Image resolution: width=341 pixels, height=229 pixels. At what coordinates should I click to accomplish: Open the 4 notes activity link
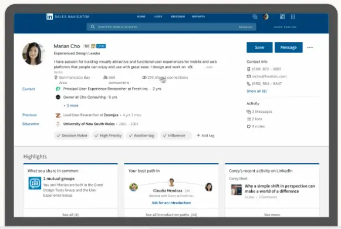258,126
